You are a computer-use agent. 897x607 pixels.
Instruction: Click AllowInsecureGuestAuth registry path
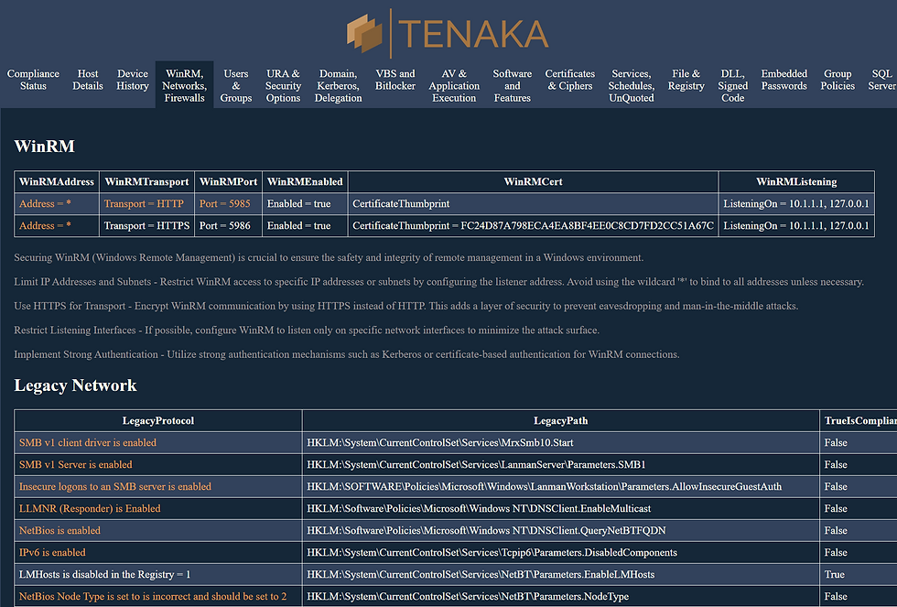coord(544,486)
